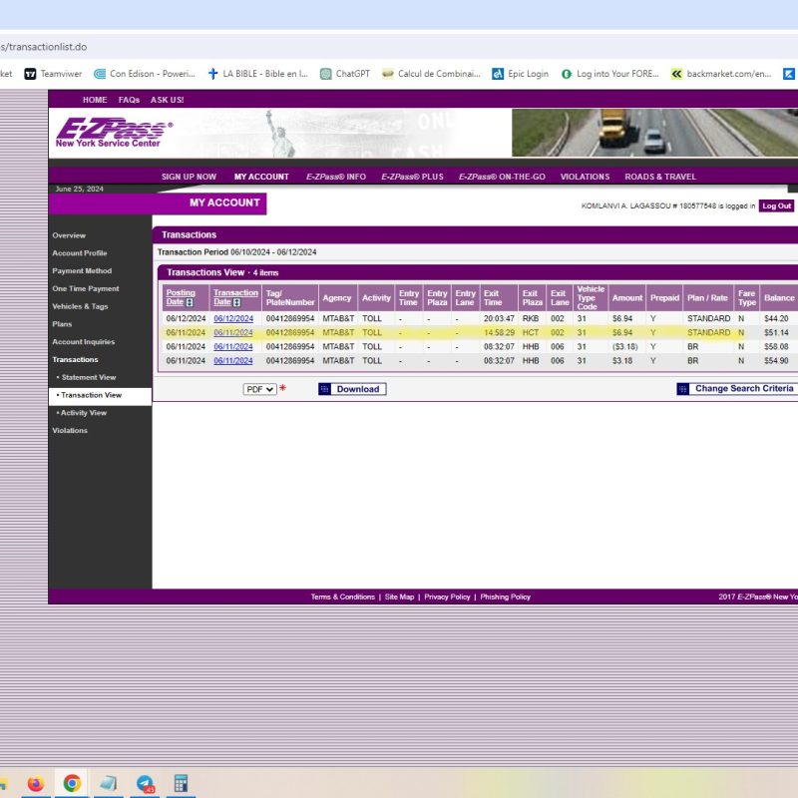Open VIOLATIONS navigation item
Image resolution: width=798 pixels, height=798 pixels.
point(585,177)
